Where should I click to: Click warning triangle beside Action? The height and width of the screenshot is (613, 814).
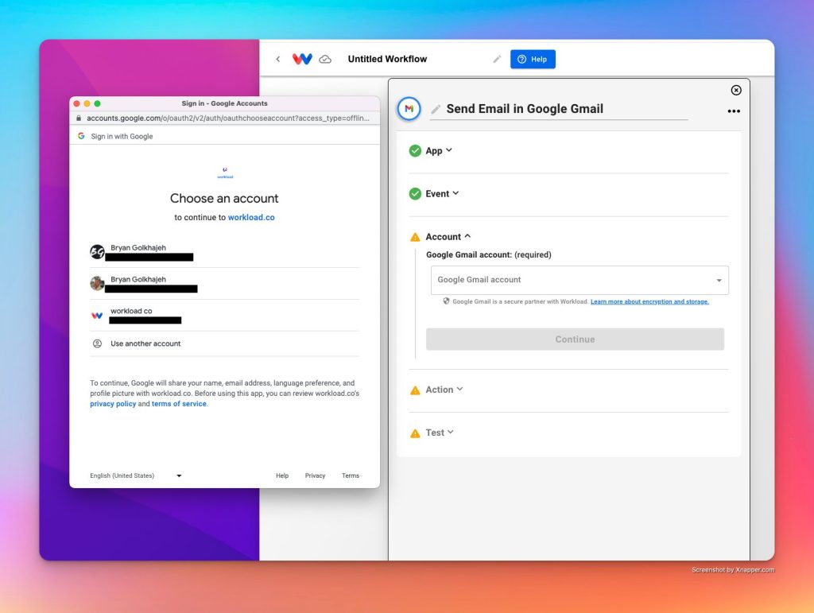415,390
